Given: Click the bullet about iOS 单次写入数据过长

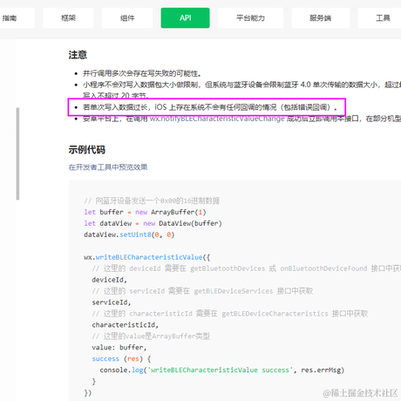Looking at the screenshot, I should (x=210, y=107).
